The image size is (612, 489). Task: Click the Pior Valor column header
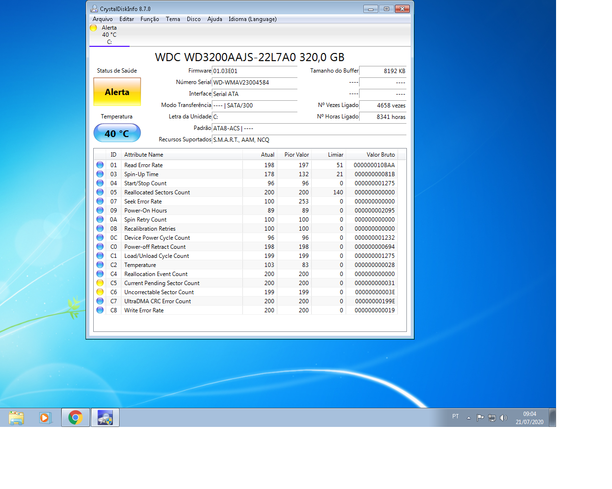coord(294,154)
